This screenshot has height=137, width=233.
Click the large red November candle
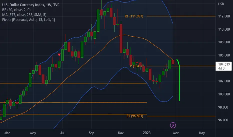(x=121, y=38)
